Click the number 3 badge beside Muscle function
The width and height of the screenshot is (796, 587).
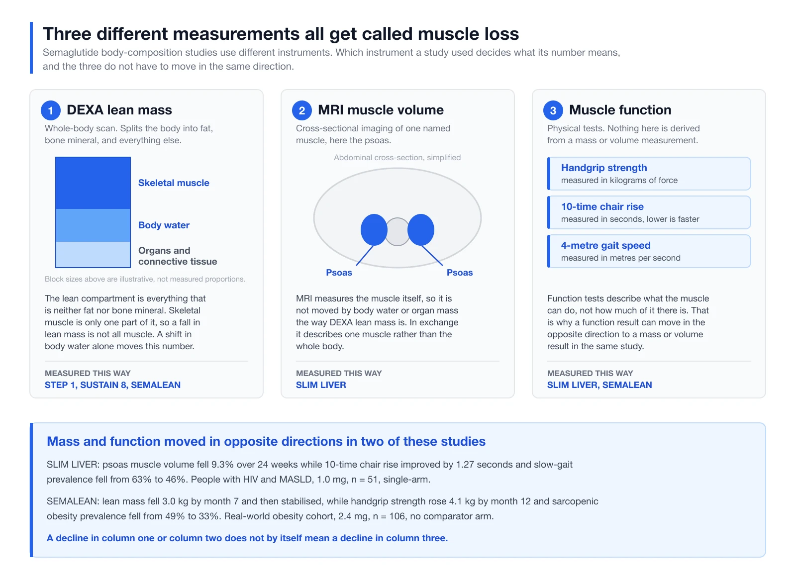click(553, 110)
